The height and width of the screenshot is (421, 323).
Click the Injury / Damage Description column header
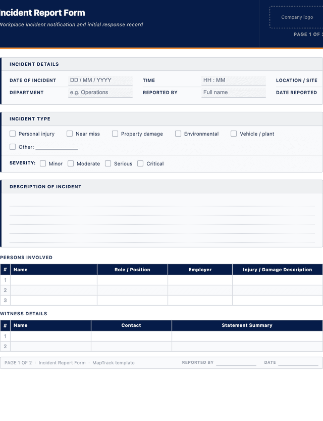(x=278, y=270)
